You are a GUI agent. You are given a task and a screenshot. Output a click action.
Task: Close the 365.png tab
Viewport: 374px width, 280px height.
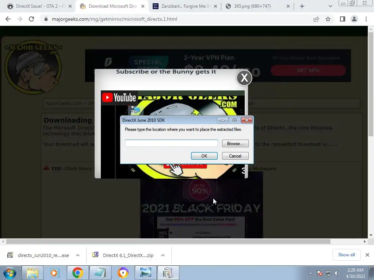pyautogui.click(x=288, y=7)
